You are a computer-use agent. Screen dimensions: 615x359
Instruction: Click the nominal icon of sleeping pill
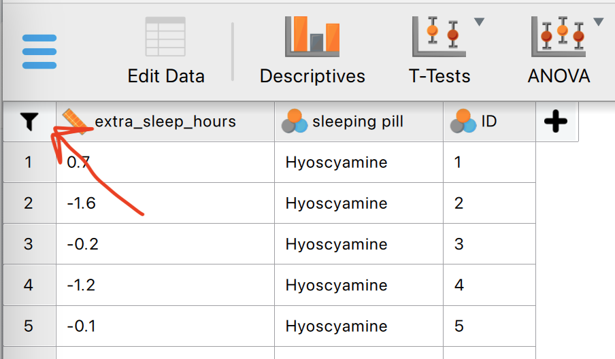tap(294, 122)
